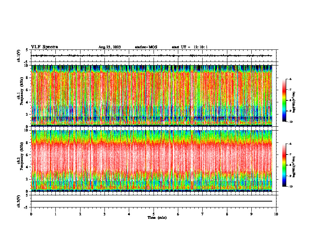Click the "ch.1(V)" waveform axis label
This screenshot has height=240, width=311.
pyautogui.click(x=19, y=56)
